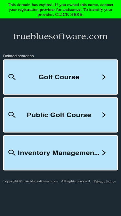
Task: Click the magnifier icon beside Golf Course
Action: pyautogui.click(x=12, y=77)
